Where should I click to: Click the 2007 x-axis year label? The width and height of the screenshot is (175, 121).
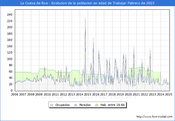click(x=23, y=94)
